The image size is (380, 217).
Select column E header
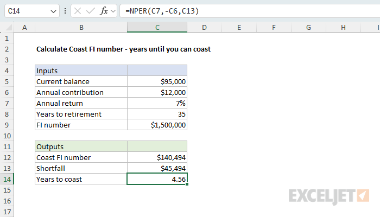point(239,27)
